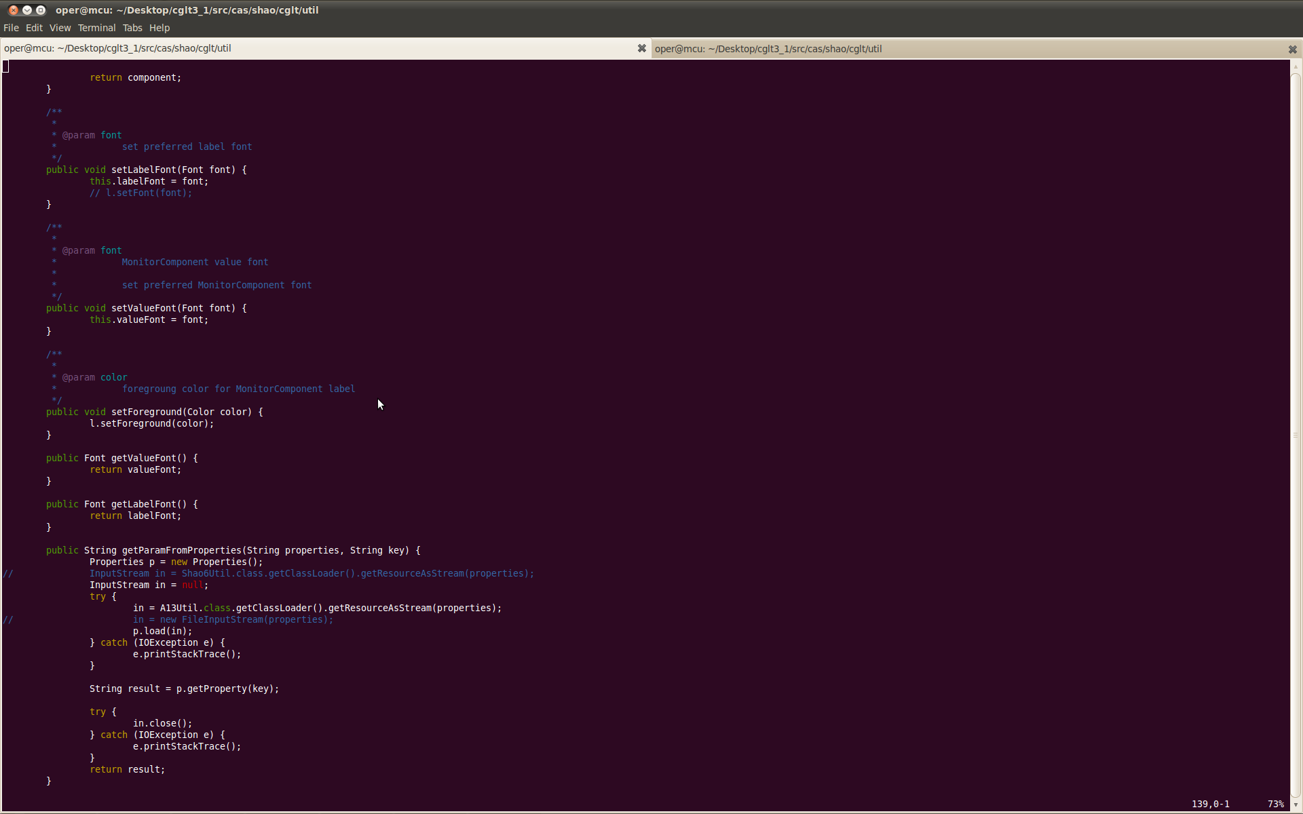
Task: Close the first terminal tab
Action: coord(641,48)
